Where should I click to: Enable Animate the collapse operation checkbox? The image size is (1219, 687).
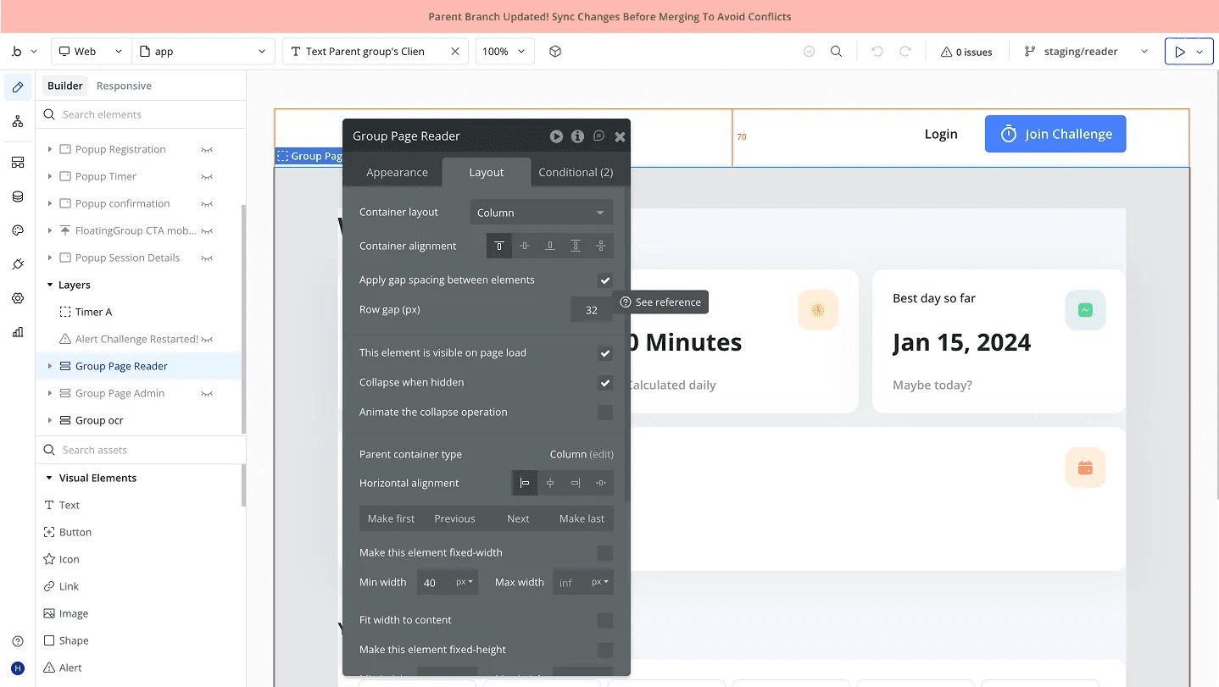pyautogui.click(x=605, y=413)
